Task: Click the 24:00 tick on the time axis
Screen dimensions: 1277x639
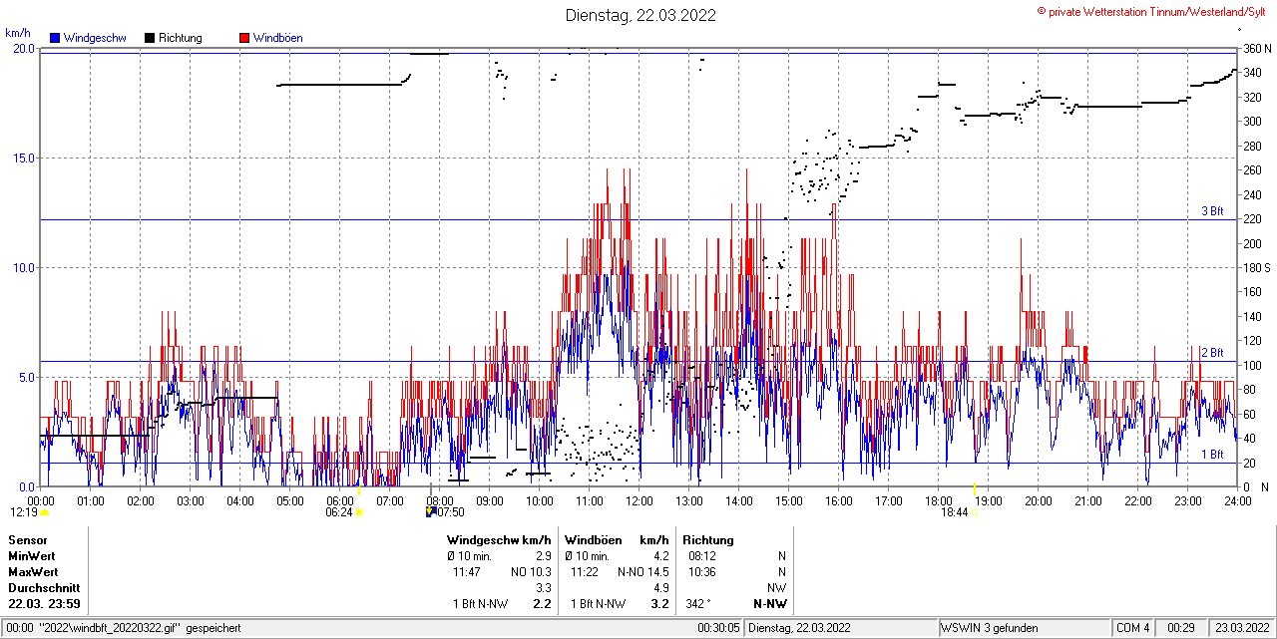Action: [x=1238, y=500]
